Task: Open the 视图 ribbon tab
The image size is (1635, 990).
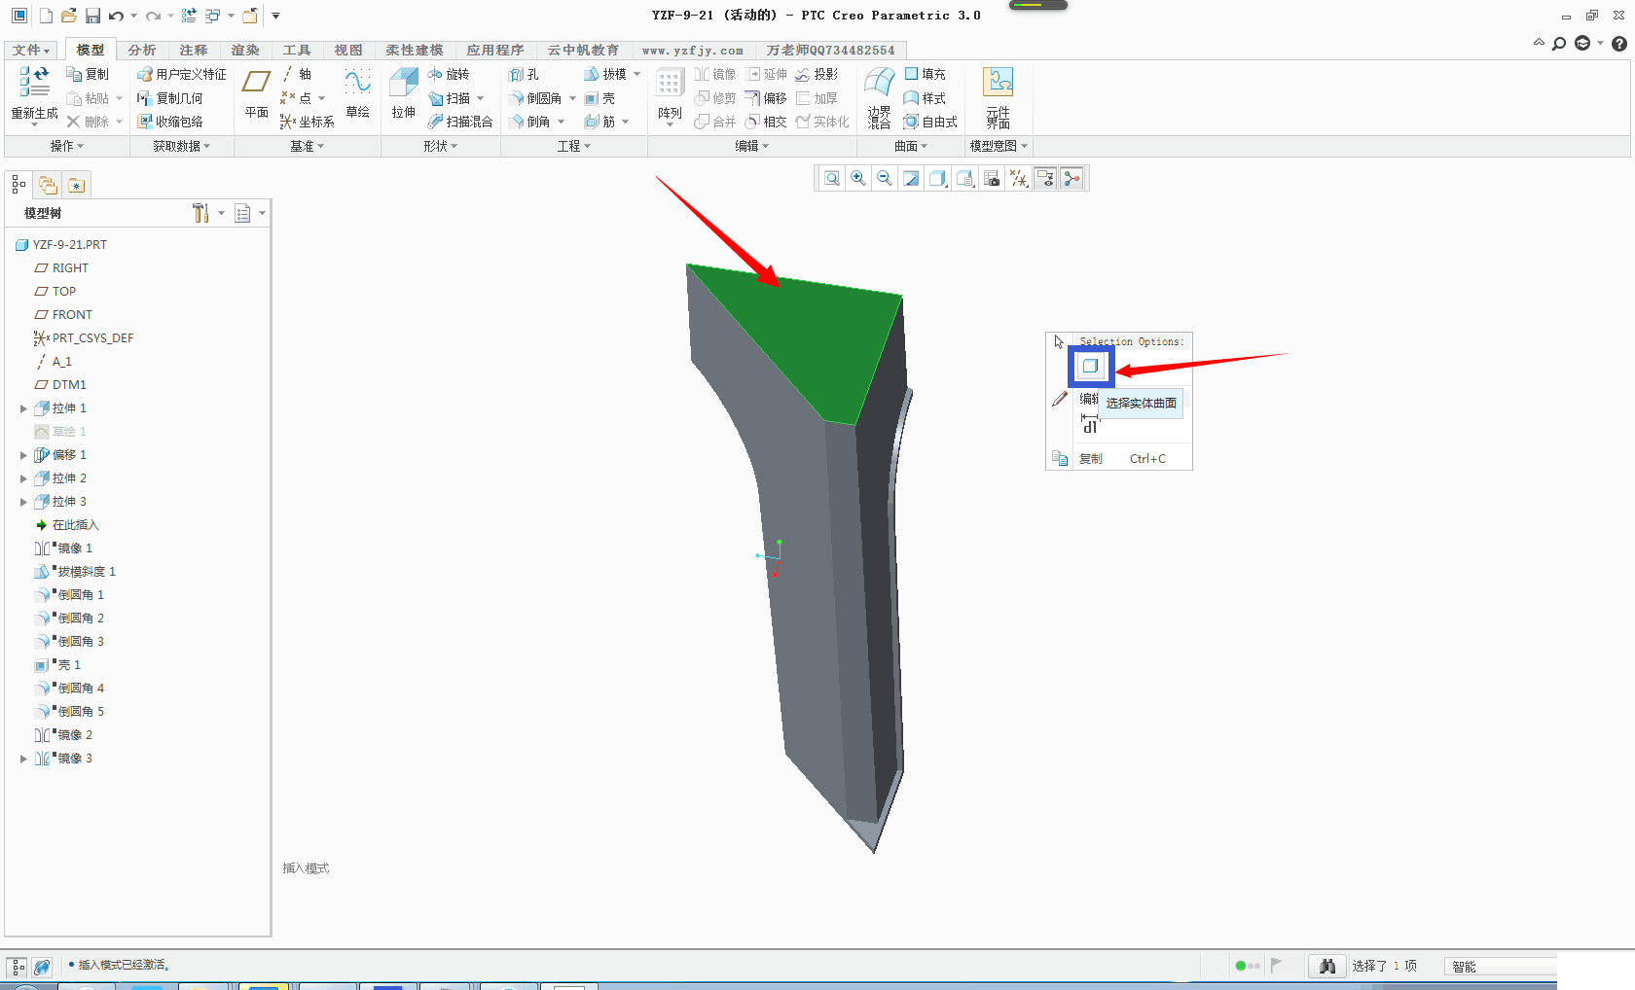Action: 347,50
